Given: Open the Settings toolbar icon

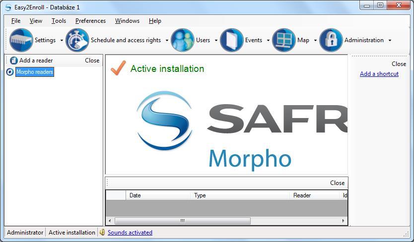Looking at the screenshot, I should point(21,40).
